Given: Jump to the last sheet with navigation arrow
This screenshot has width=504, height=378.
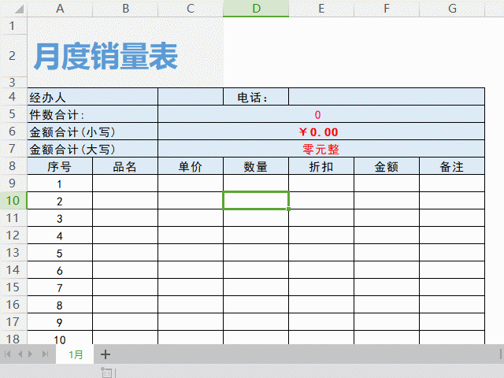Looking at the screenshot, I should coord(45,354).
